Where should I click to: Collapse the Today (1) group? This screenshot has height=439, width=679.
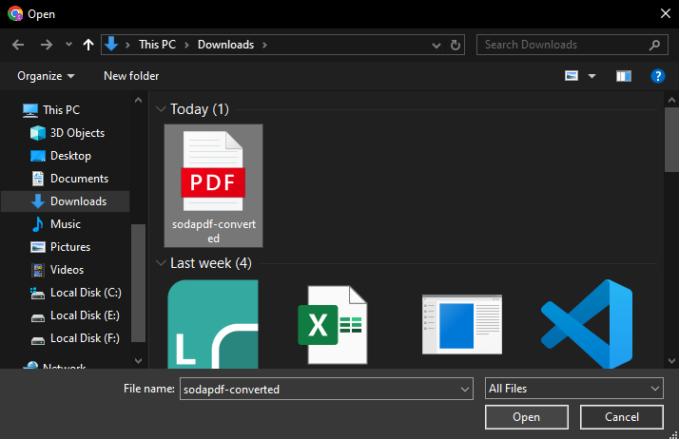(161, 109)
